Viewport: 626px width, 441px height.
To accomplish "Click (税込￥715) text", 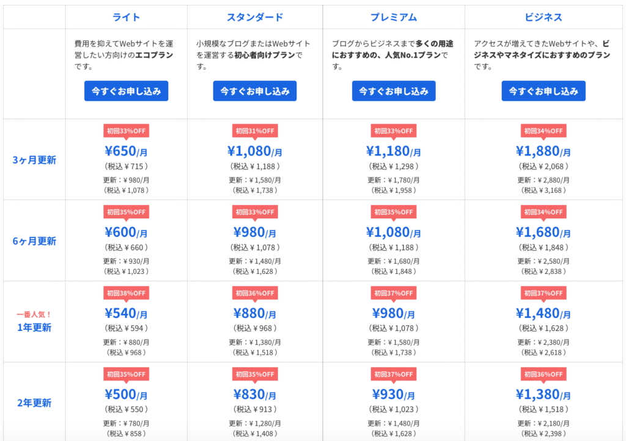I will [x=126, y=166].
